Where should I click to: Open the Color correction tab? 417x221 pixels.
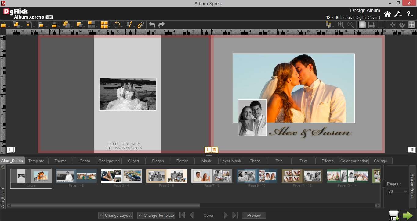(x=354, y=161)
